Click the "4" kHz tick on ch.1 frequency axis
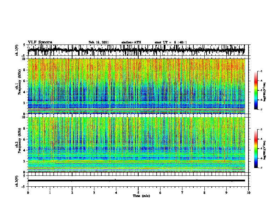 click(x=25, y=92)
